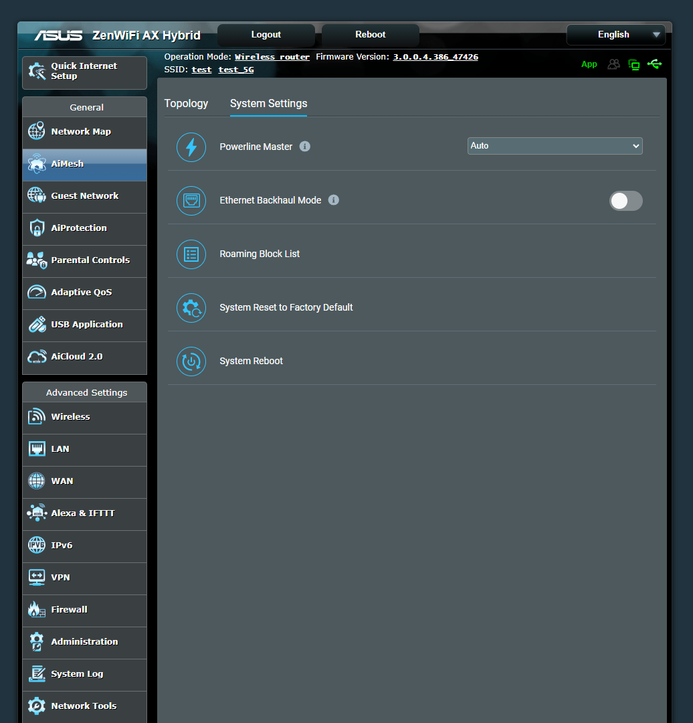Switch to the Topology tab
The image size is (693, 723).
186,104
